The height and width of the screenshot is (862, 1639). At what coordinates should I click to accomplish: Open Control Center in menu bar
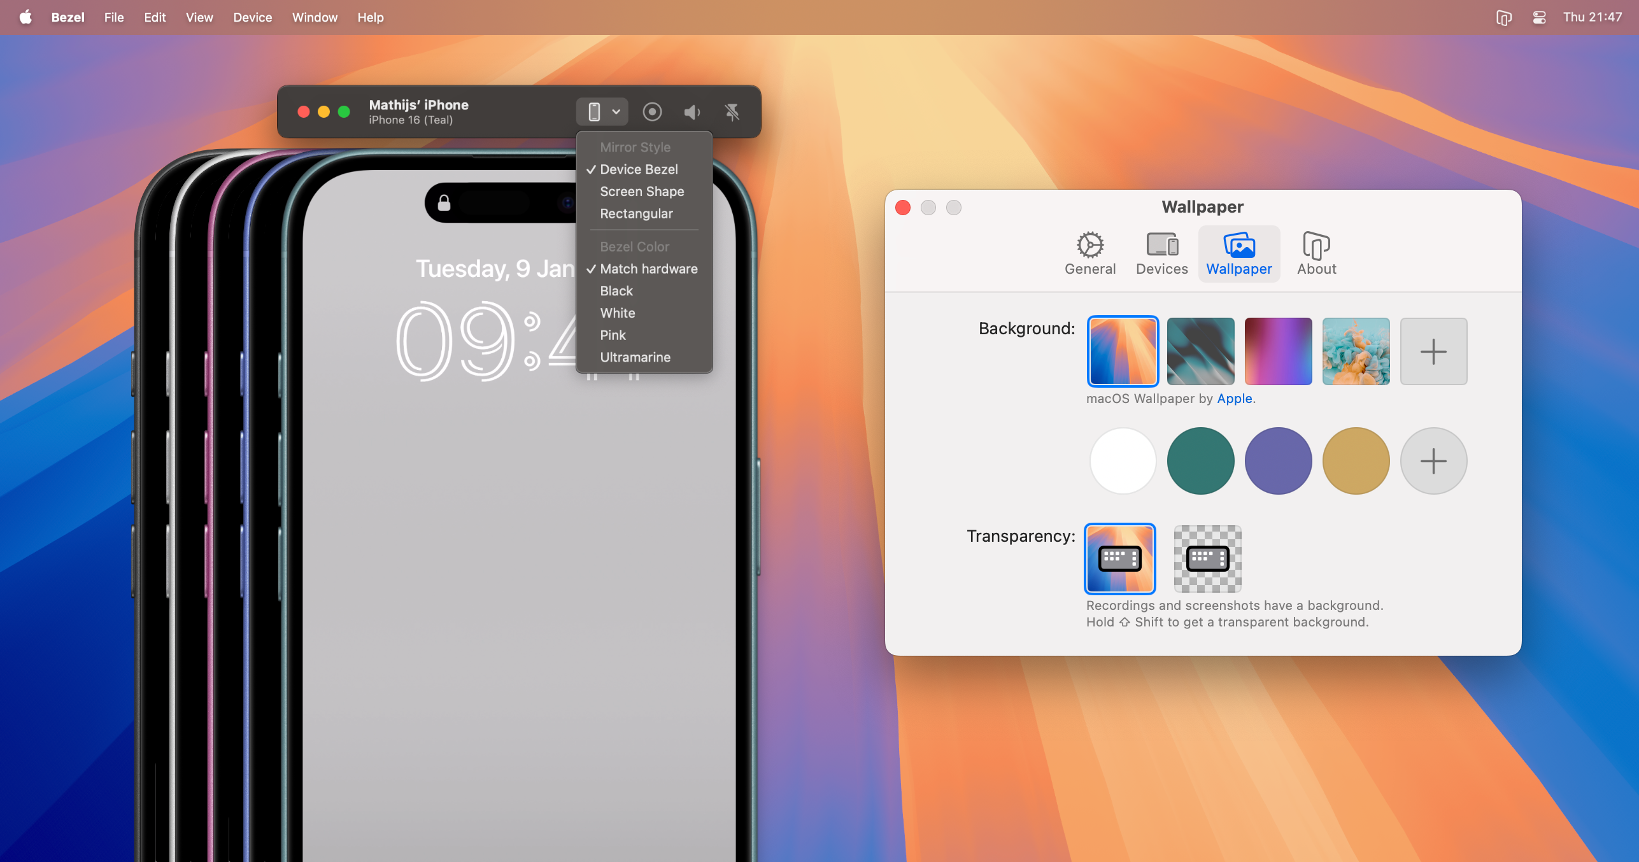click(x=1539, y=17)
